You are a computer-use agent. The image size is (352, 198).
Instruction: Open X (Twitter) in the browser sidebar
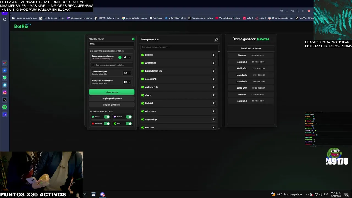tap(4, 100)
